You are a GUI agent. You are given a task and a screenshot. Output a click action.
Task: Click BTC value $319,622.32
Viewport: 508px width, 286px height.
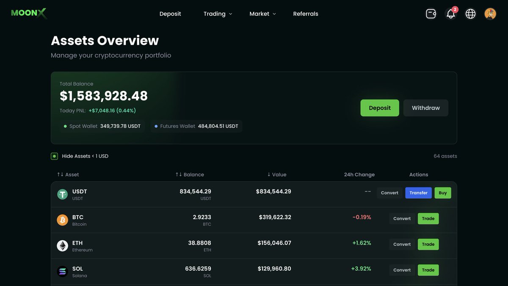[x=275, y=217]
